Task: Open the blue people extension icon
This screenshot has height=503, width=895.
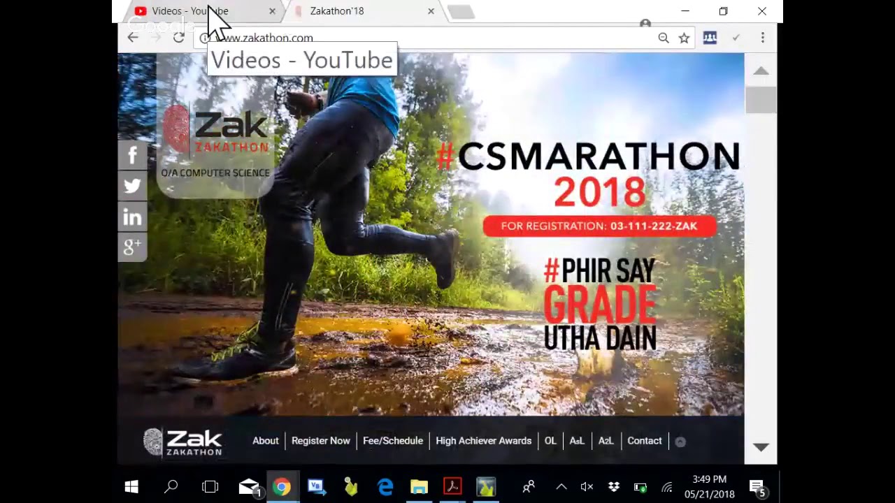Action: click(710, 38)
